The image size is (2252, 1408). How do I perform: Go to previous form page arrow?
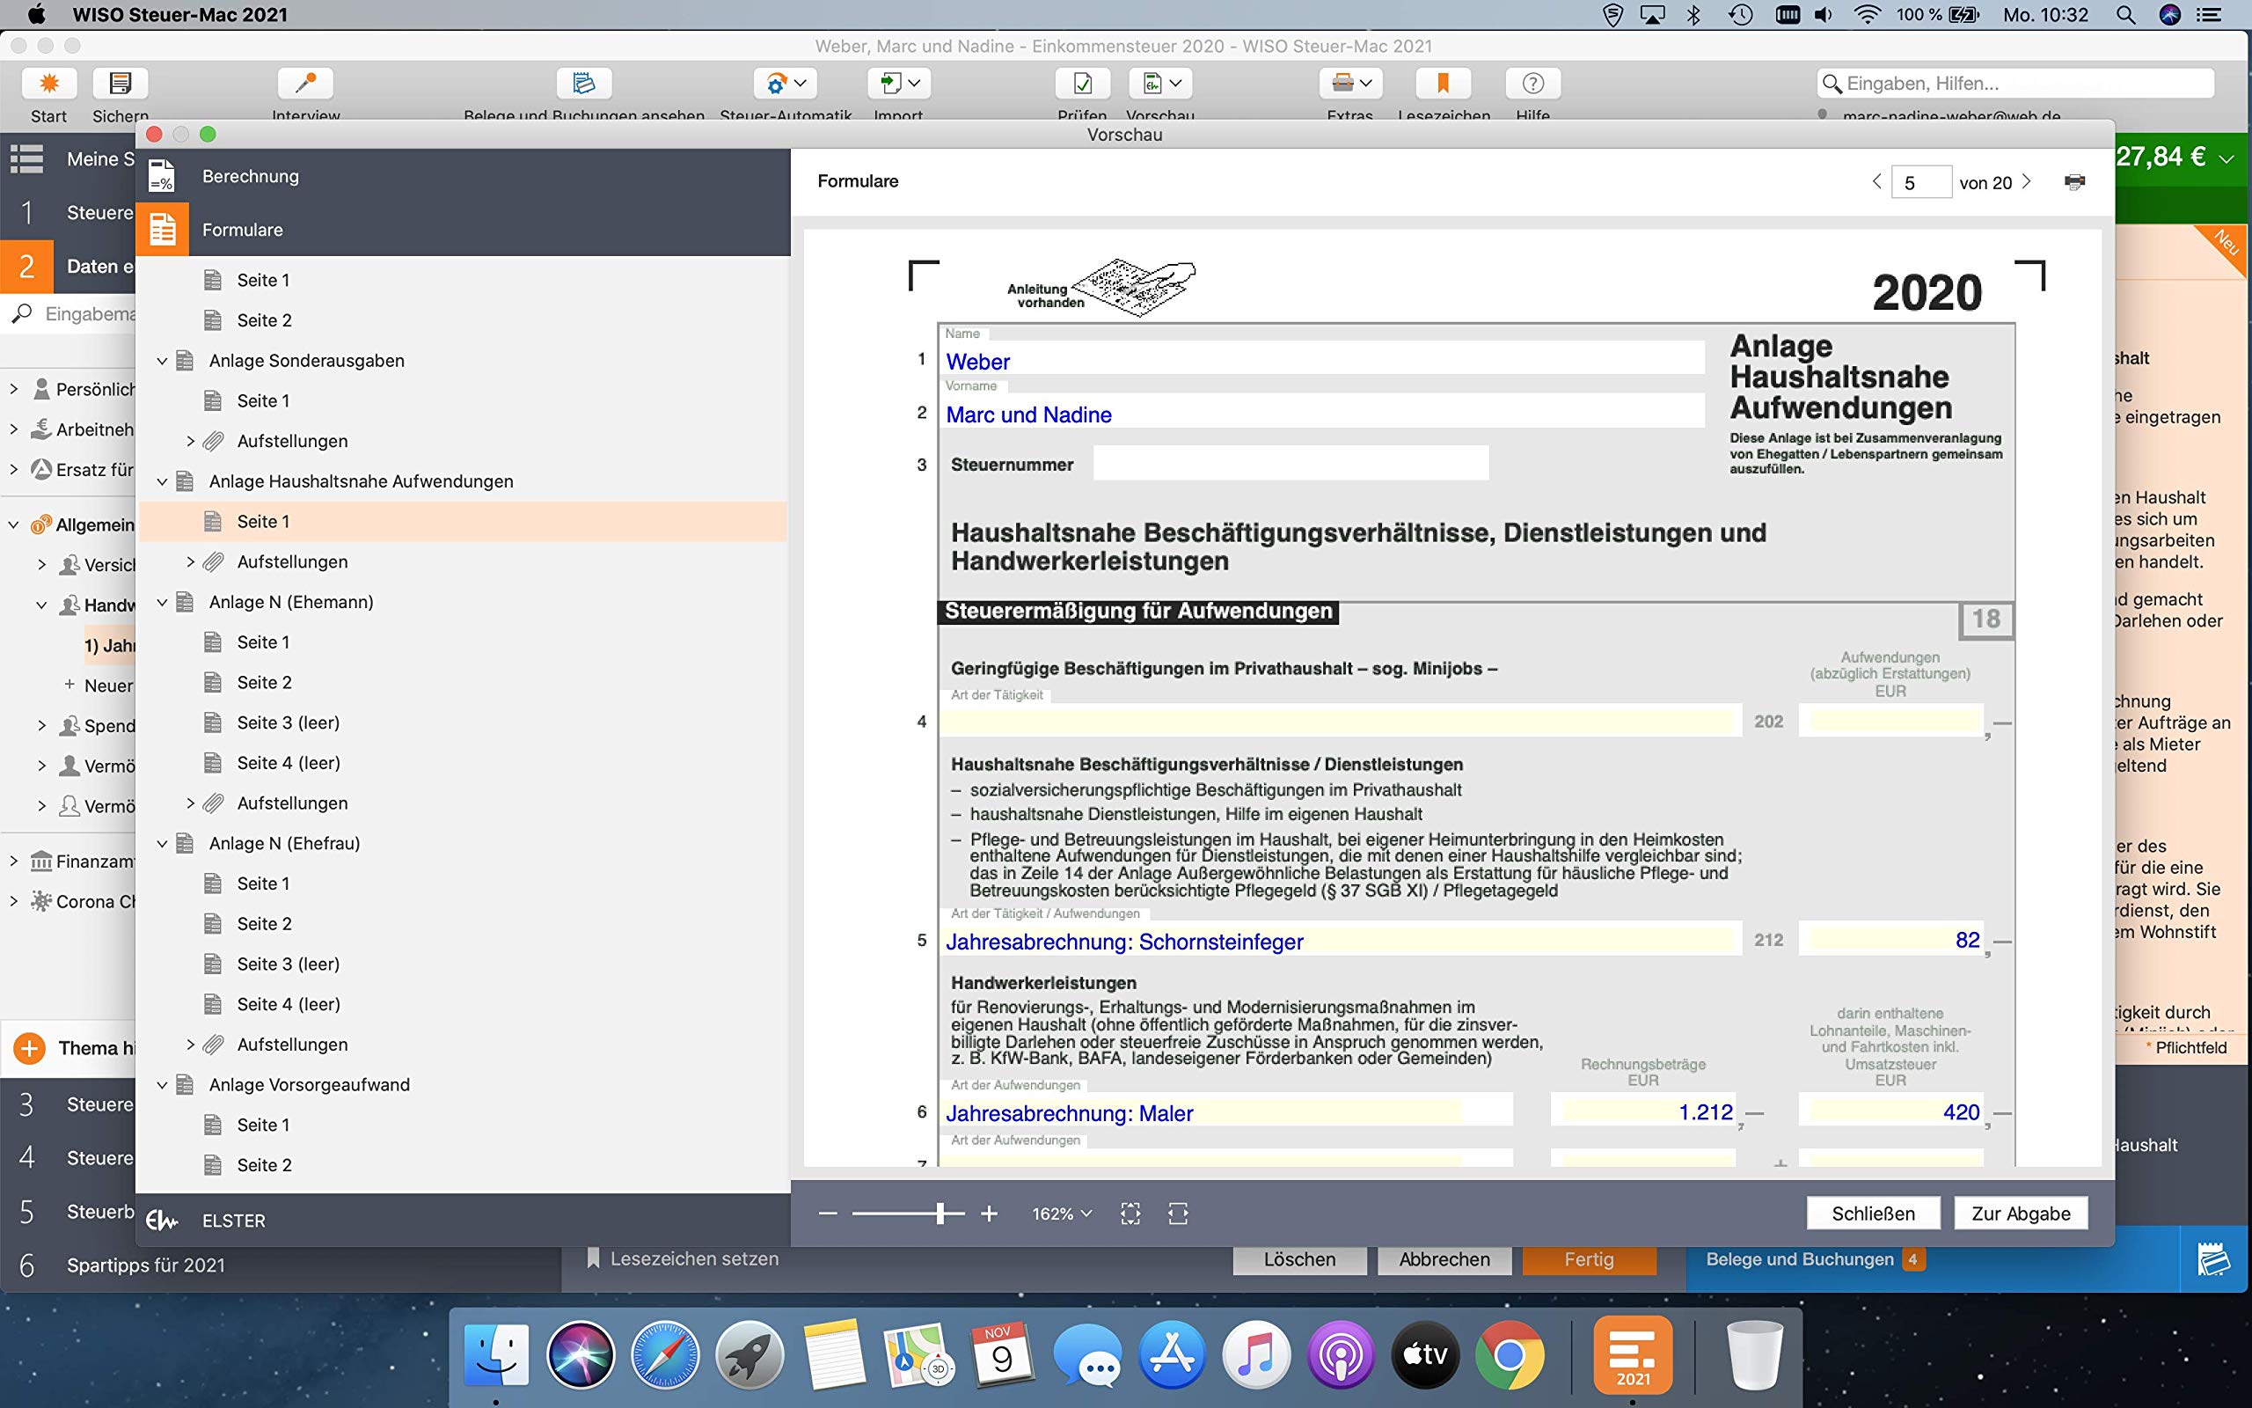coord(1876,181)
